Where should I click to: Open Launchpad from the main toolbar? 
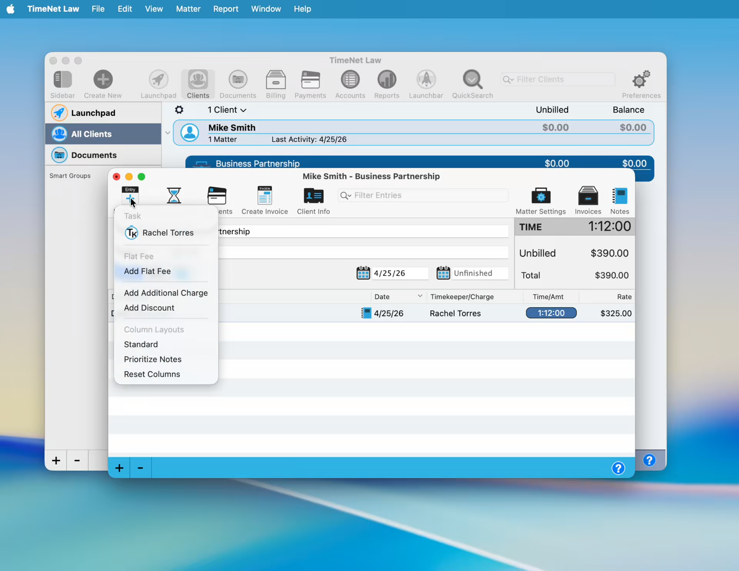pyautogui.click(x=158, y=80)
